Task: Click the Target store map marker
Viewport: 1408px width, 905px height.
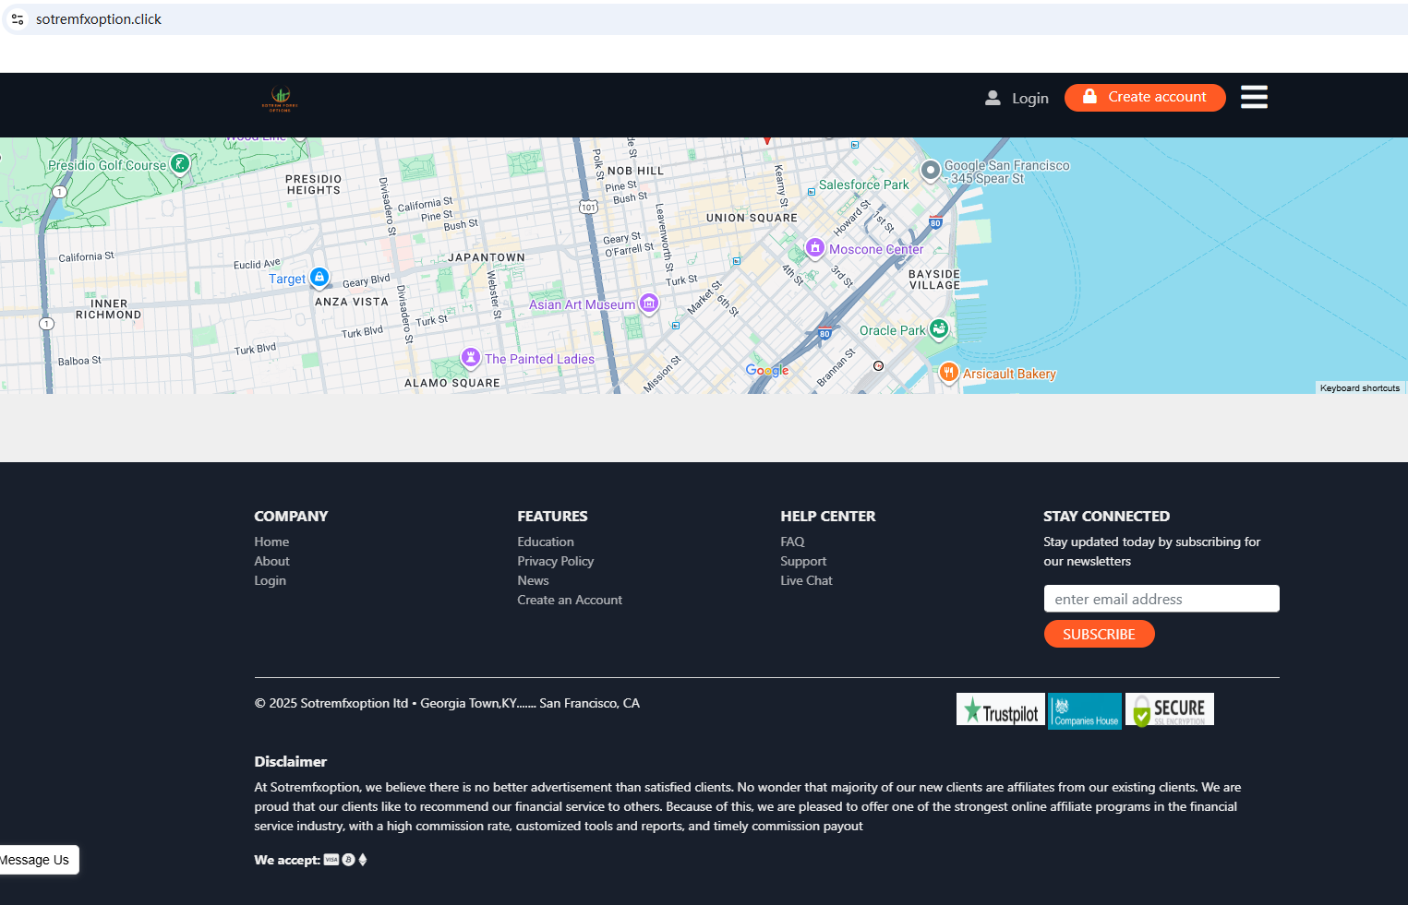Action: coord(319,277)
